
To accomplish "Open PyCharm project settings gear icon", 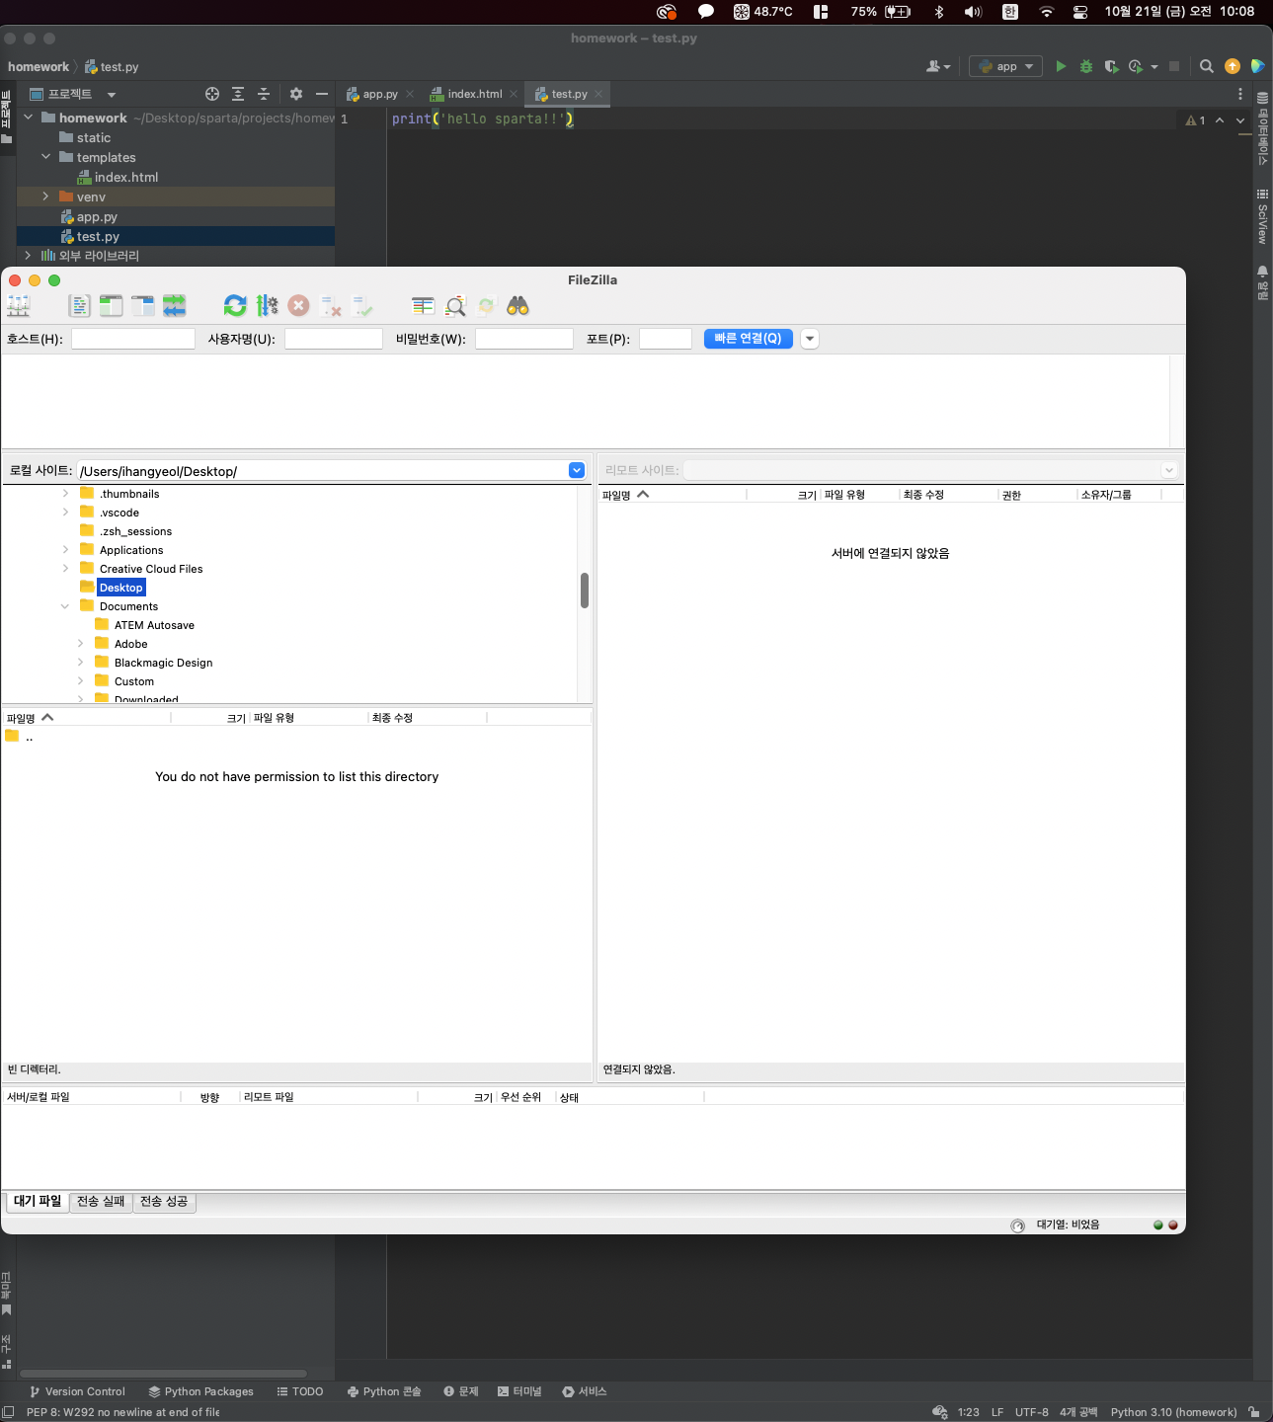I will 296,94.
